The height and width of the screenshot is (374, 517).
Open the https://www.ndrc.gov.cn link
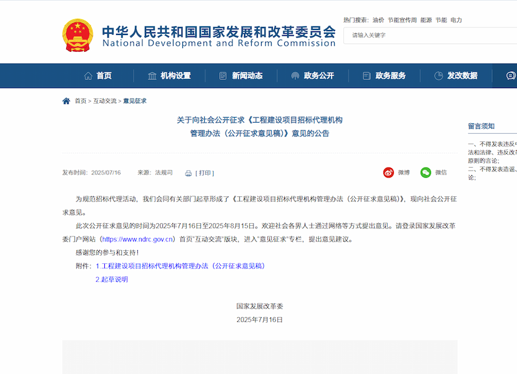click(137, 239)
